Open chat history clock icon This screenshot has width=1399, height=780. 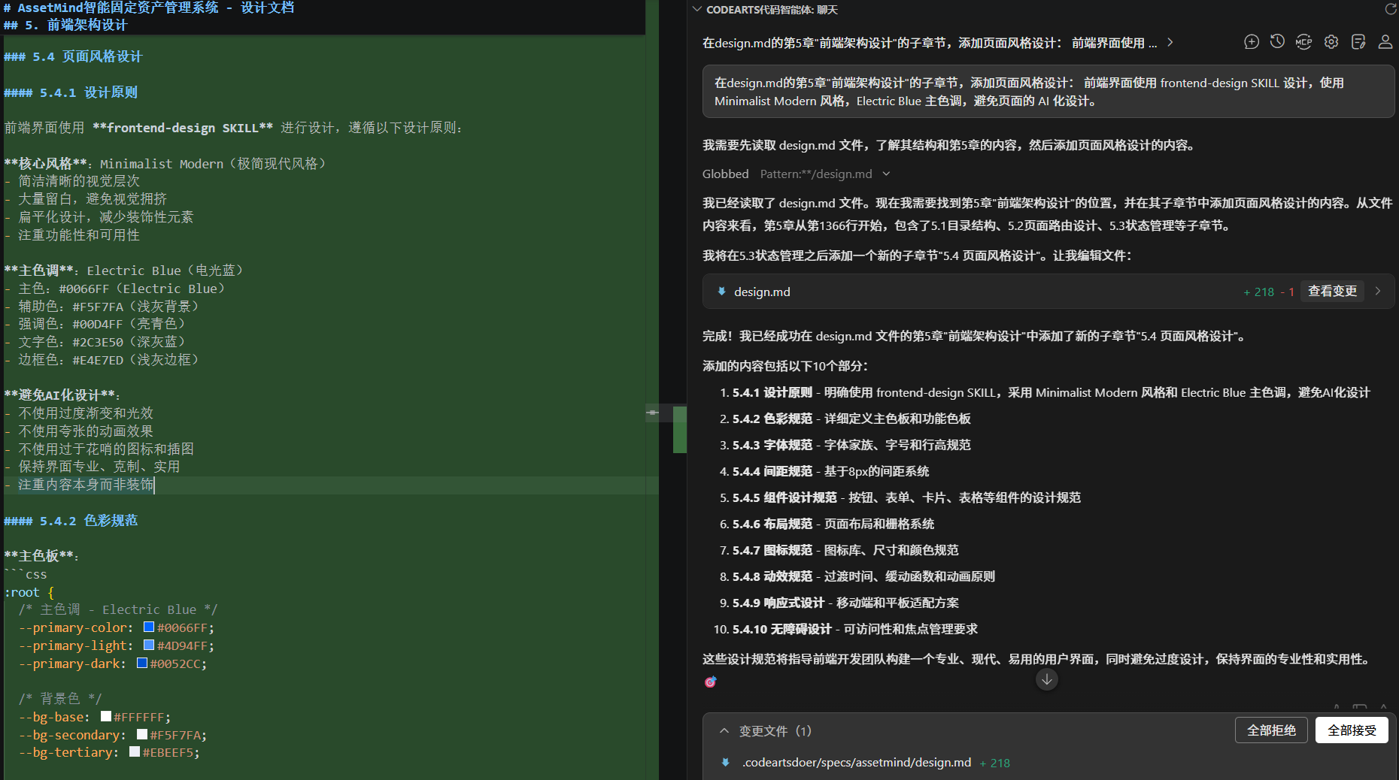(1277, 42)
